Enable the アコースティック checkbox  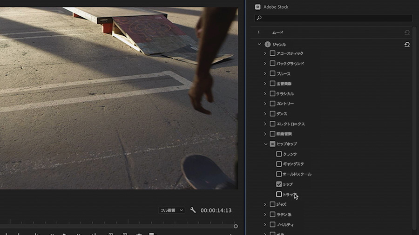[272, 53]
